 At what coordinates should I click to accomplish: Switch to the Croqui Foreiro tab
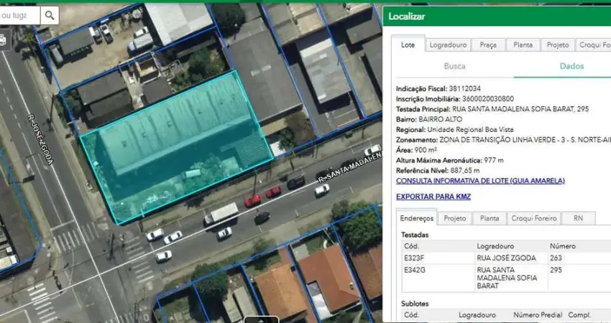[534, 218]
